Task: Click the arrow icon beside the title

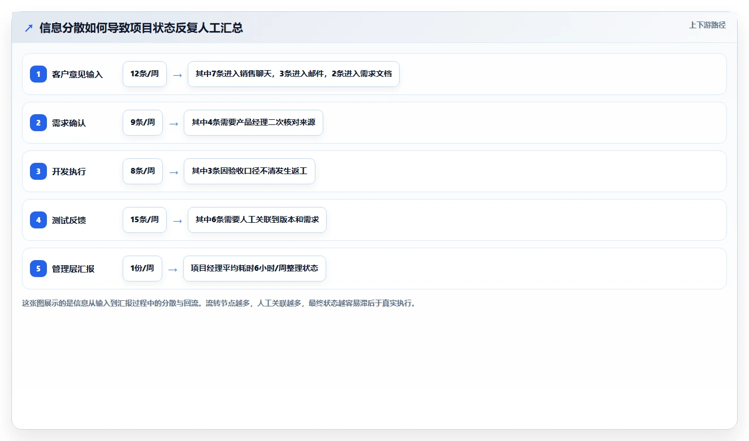Action: coord(29,28)
